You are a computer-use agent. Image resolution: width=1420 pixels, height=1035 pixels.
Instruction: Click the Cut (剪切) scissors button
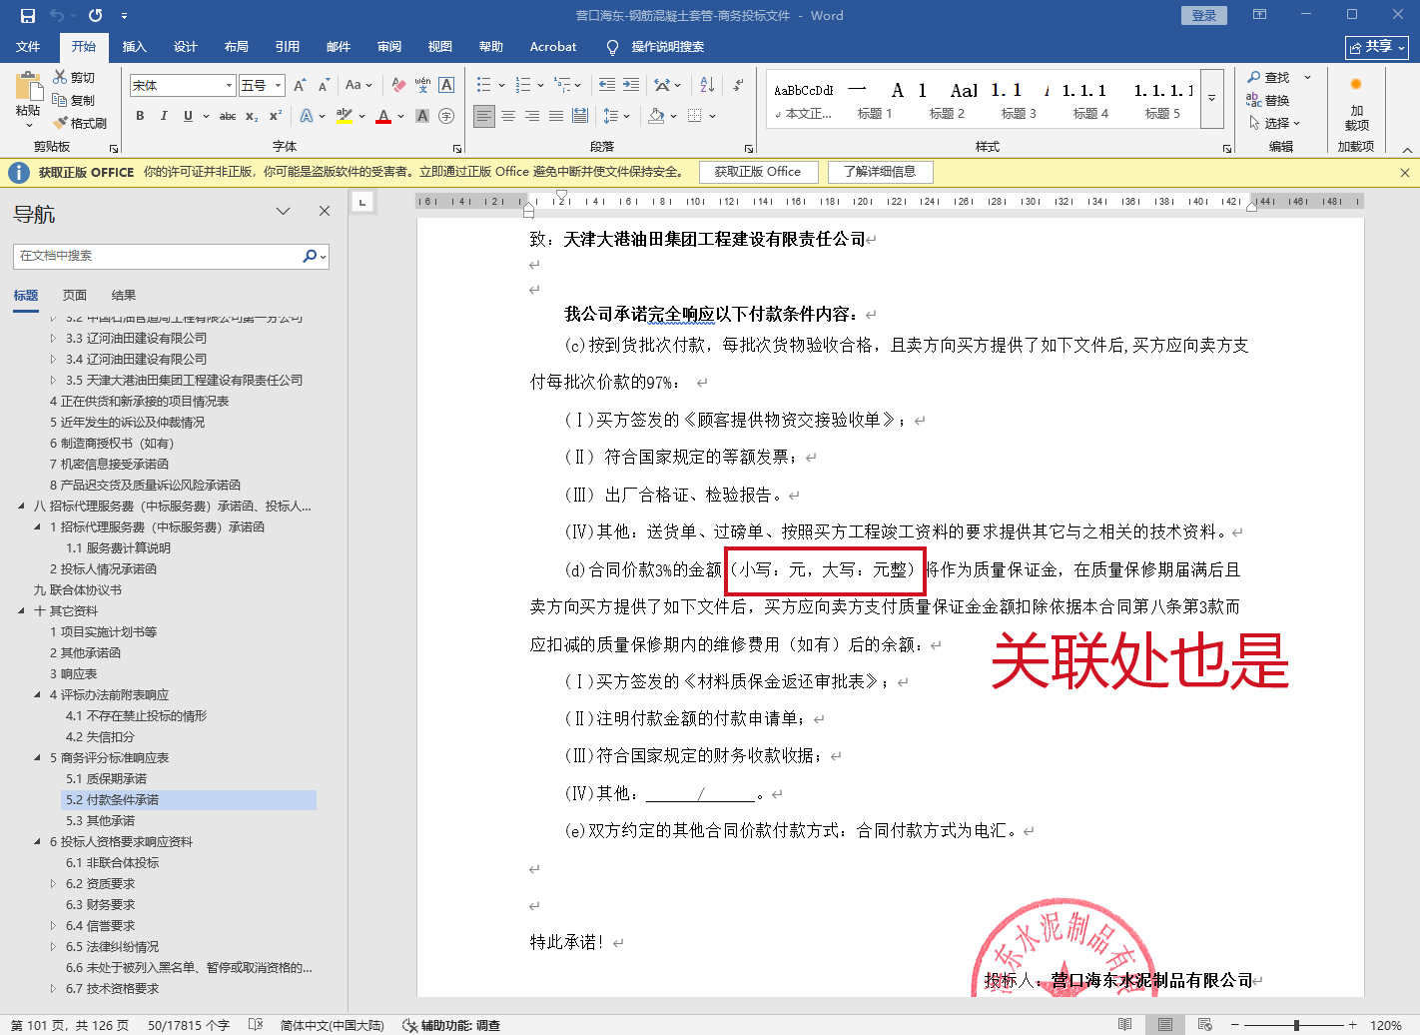tap(74, 77)
